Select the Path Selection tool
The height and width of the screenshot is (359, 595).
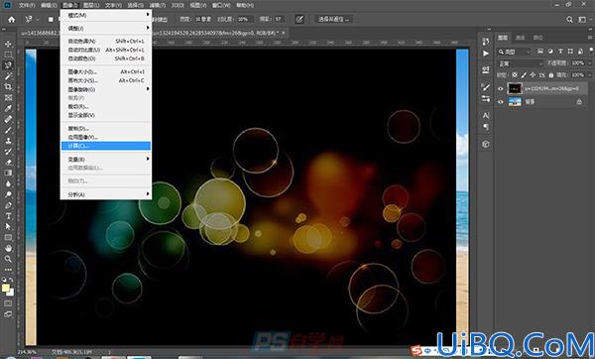pyautogui.click(x=8, y=226)
